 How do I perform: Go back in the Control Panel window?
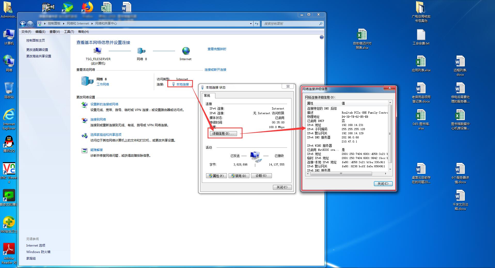point(23,24)
